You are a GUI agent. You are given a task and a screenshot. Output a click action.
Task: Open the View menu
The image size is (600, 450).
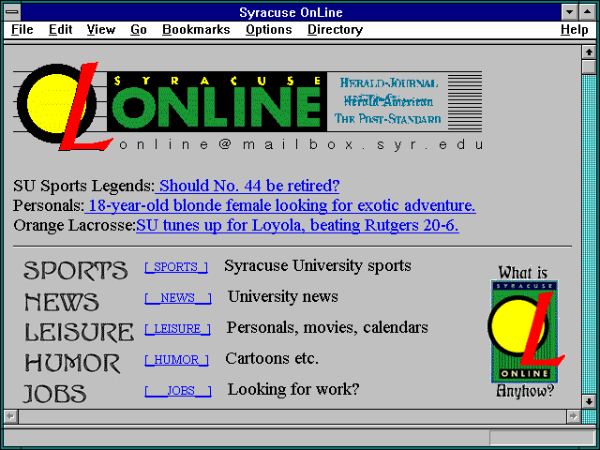pos(101,29)
